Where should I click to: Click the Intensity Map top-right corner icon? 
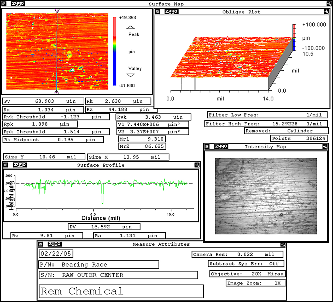coord(325,147)
